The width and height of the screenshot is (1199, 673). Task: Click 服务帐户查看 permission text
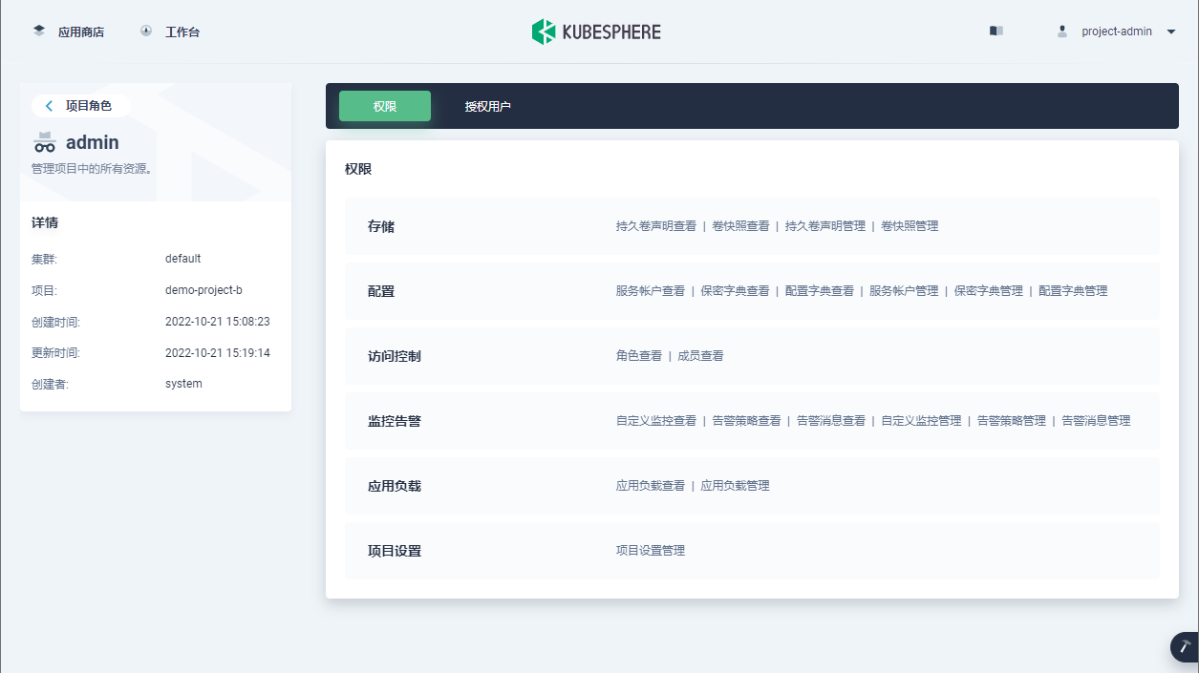pyautogui.click(x=651, y=291)
